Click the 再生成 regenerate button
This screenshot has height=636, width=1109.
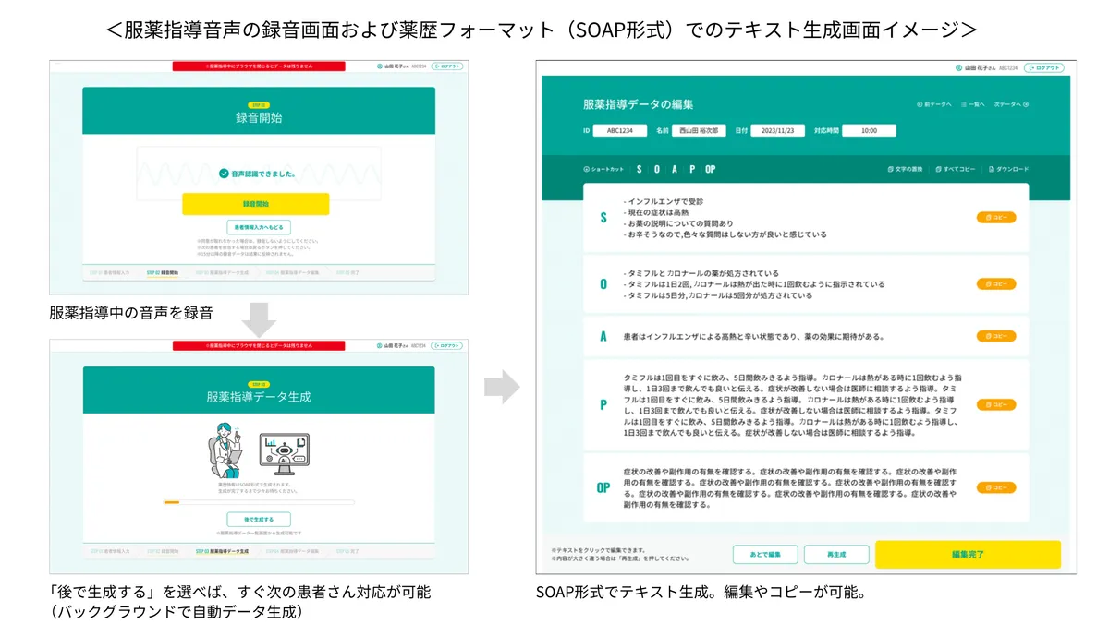pyautogui.click(x=836, y=553)
